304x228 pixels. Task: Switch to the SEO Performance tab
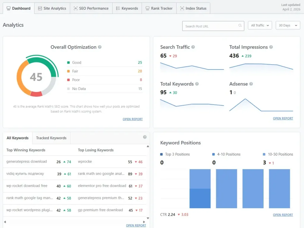[91, 8]
